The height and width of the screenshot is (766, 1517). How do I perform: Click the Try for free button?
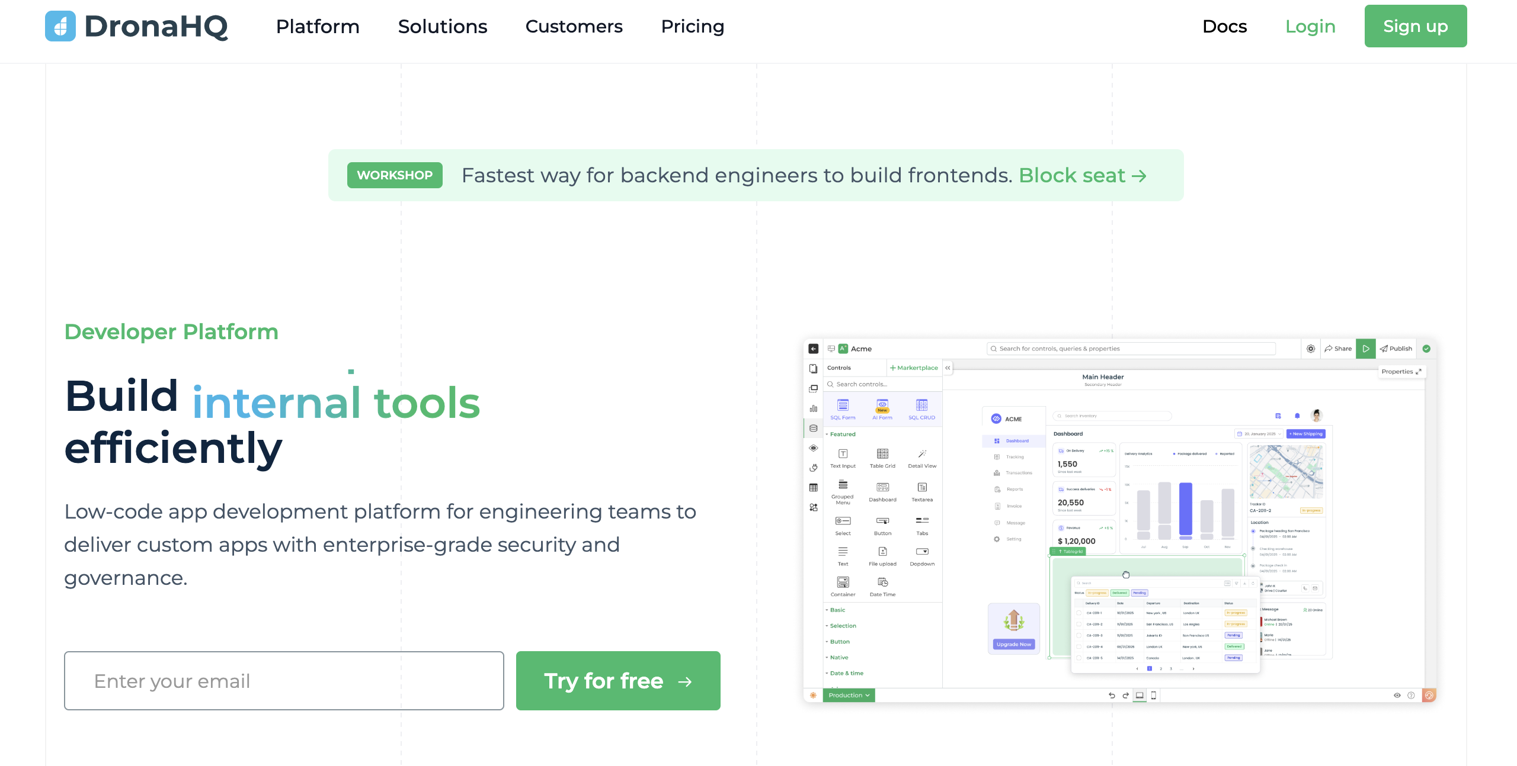pos(618,681)
